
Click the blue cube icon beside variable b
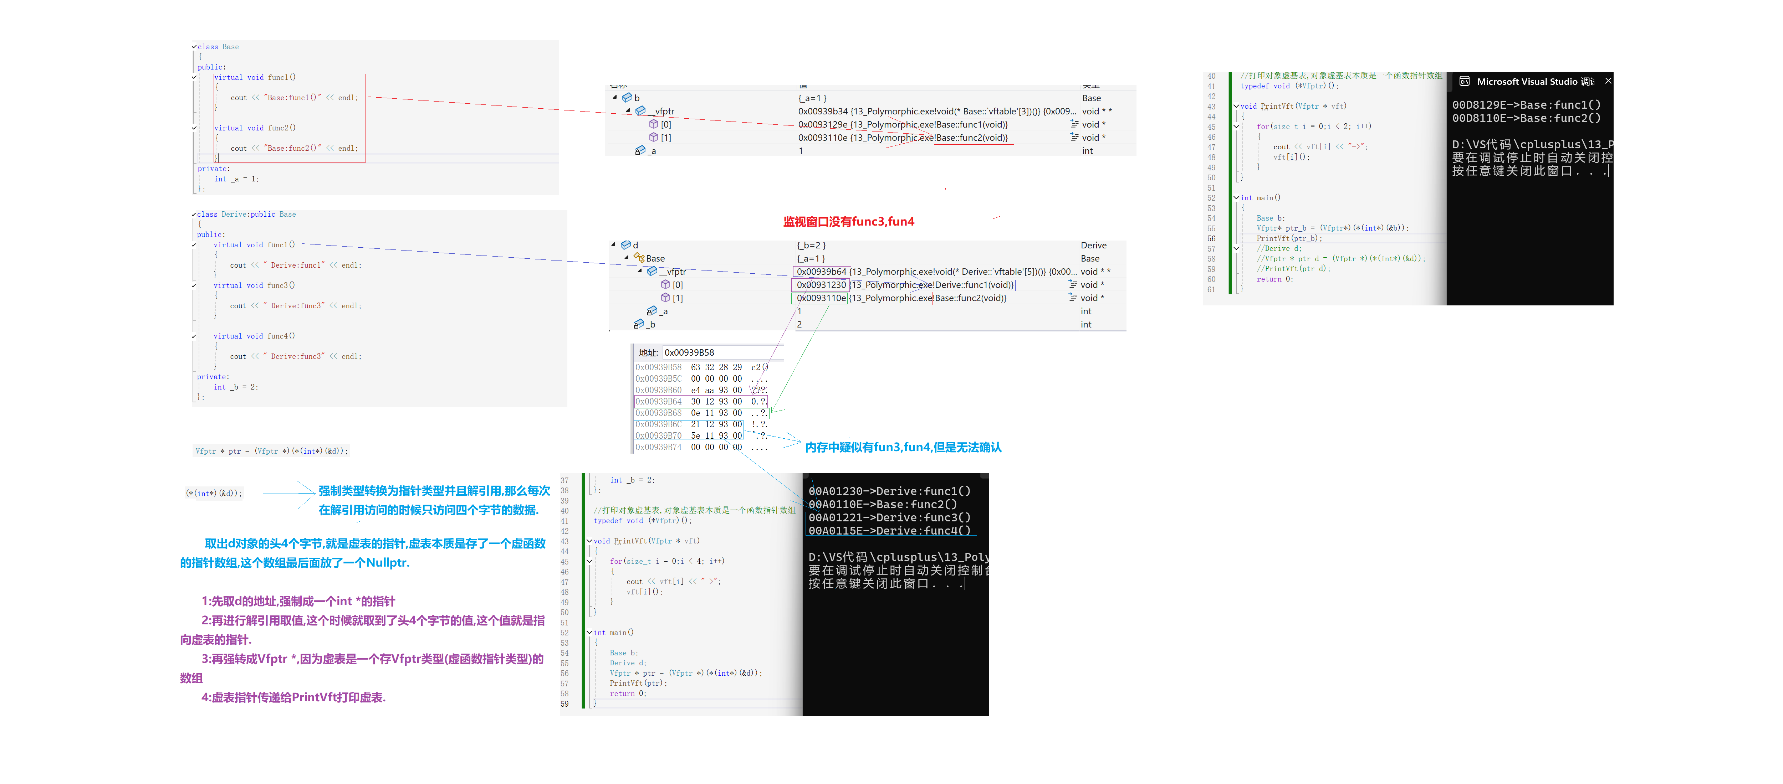tap(627, 98)
